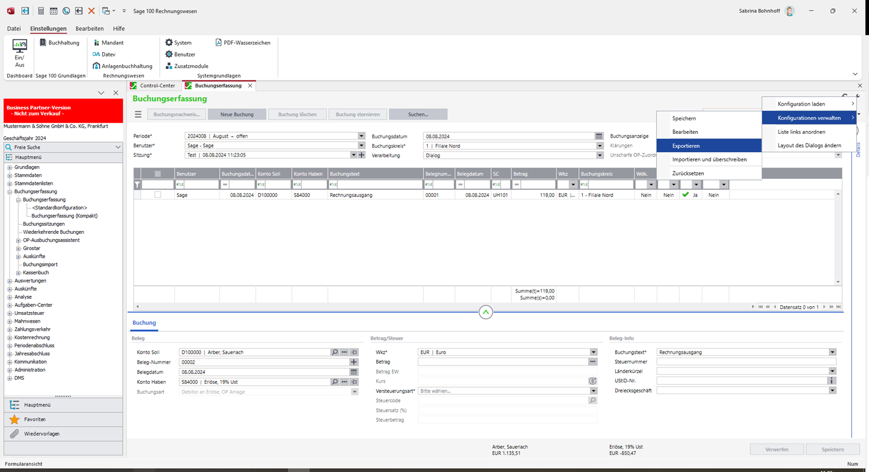Image resolution: width=869 pixels, height=472 pixels.
Task: Tick the checkbox in the Sage booking row
Action: click(158, 195)
